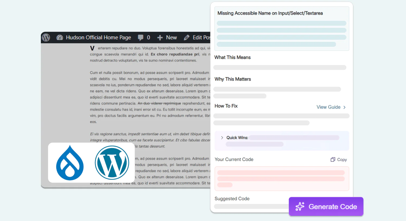Click the bold text Ex choro repudiandae pri
The image size is (406, 221).
click(x=175, y=54)
